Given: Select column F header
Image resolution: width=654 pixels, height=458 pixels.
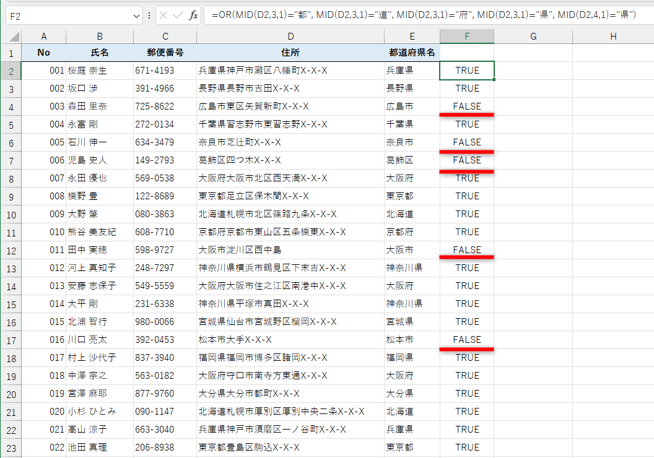Looking at the screenshot, I should [467, 37].
